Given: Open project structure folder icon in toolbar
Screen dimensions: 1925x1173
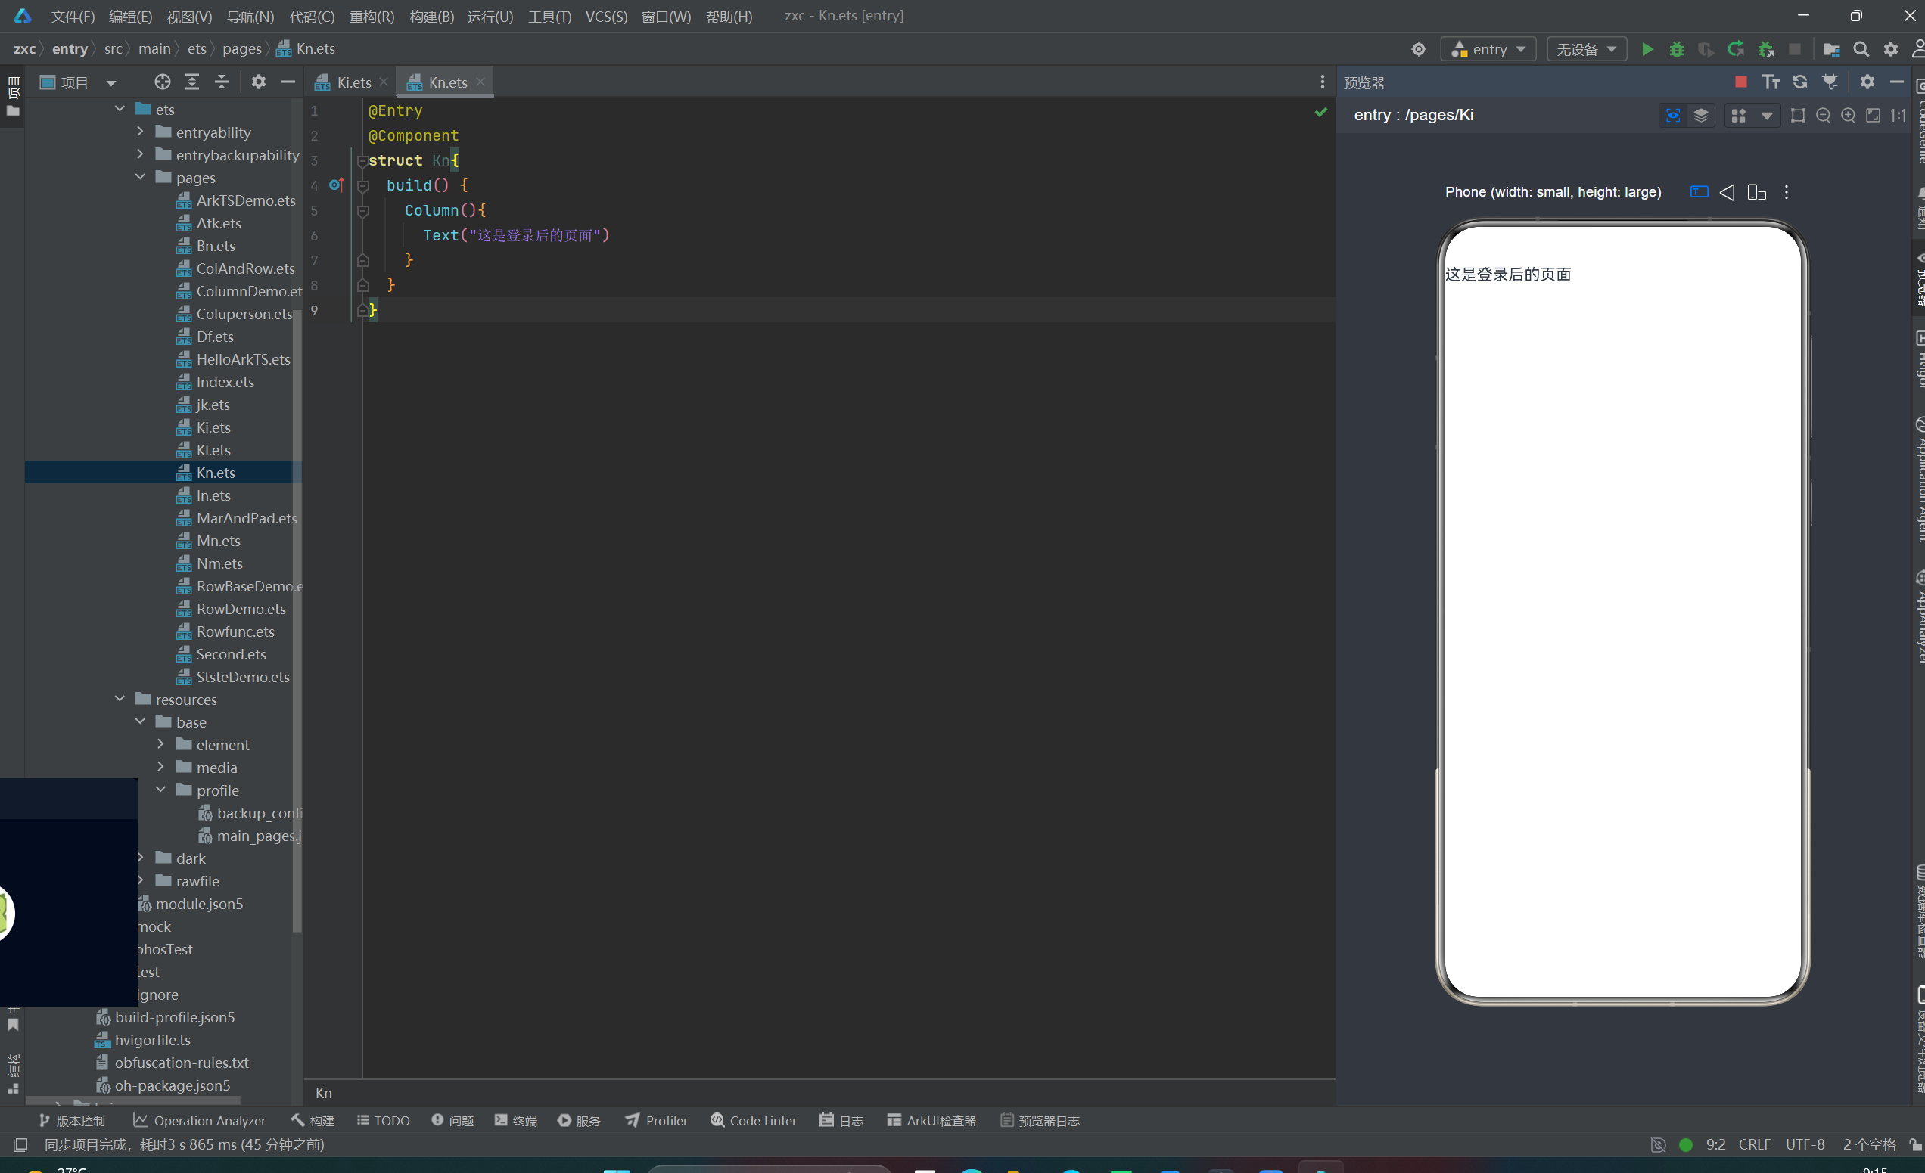Looking at the screenshot, I should pos(1831,49).
